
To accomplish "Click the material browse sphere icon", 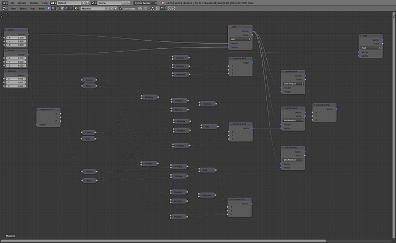I will [x=77, y=9].
